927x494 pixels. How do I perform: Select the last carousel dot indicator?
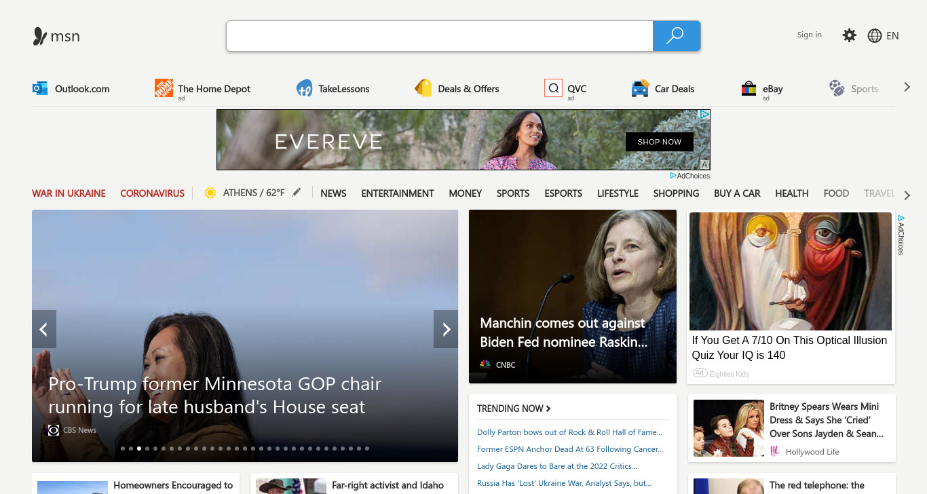pyautogui.click(x=367, y=449)
